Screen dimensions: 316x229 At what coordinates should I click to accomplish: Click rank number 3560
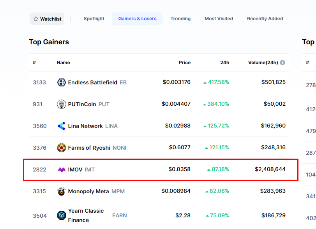coord(40,126)
